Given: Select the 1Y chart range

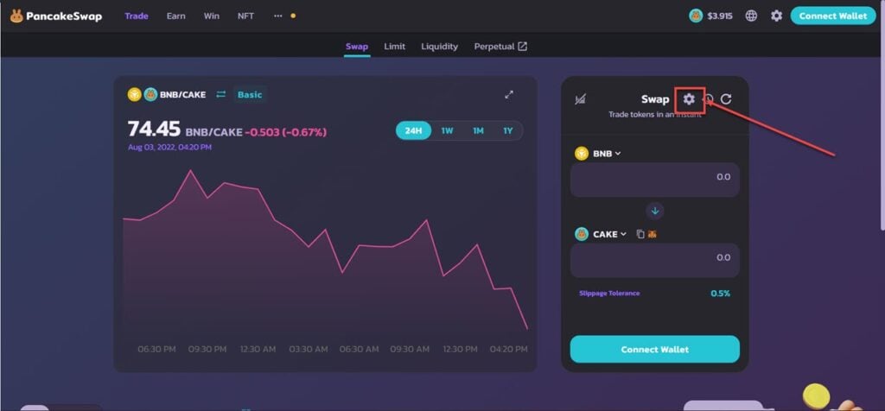Looking at the screenshot, I should (508, 130).
